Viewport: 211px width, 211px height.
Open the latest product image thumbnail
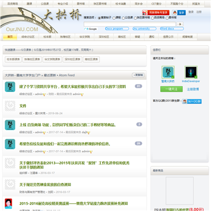pos(179,191)
